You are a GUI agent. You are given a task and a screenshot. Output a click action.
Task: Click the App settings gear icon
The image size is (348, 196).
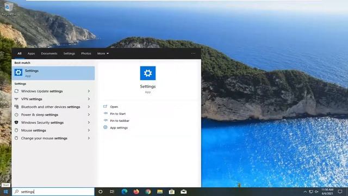[x=105, y=127]
